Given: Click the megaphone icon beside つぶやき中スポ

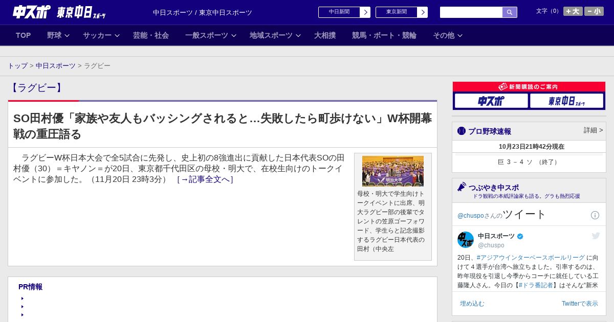Looking at the screenshot, I should click(462, 187).
